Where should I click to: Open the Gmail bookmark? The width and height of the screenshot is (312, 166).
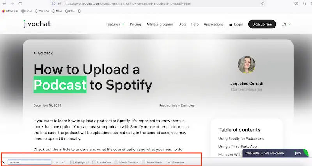click(x=27, y=11)
